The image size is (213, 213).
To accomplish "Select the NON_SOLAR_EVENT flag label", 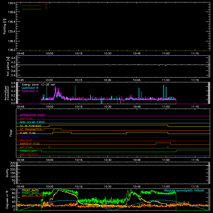I will tap(32, 122).
